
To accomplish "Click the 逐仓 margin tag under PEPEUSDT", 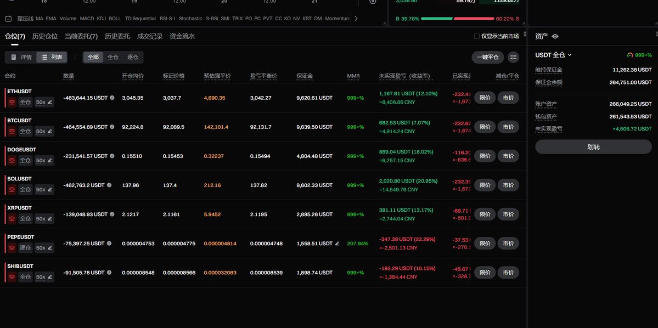I will click(25, 248).
